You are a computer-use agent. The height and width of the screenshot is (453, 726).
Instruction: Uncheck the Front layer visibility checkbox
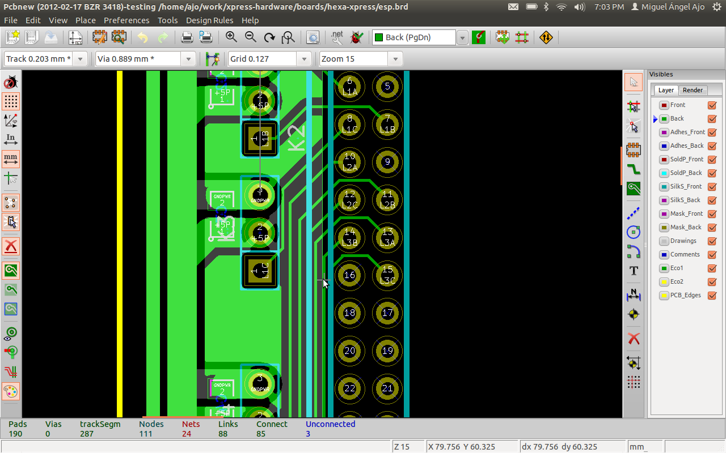712,105
